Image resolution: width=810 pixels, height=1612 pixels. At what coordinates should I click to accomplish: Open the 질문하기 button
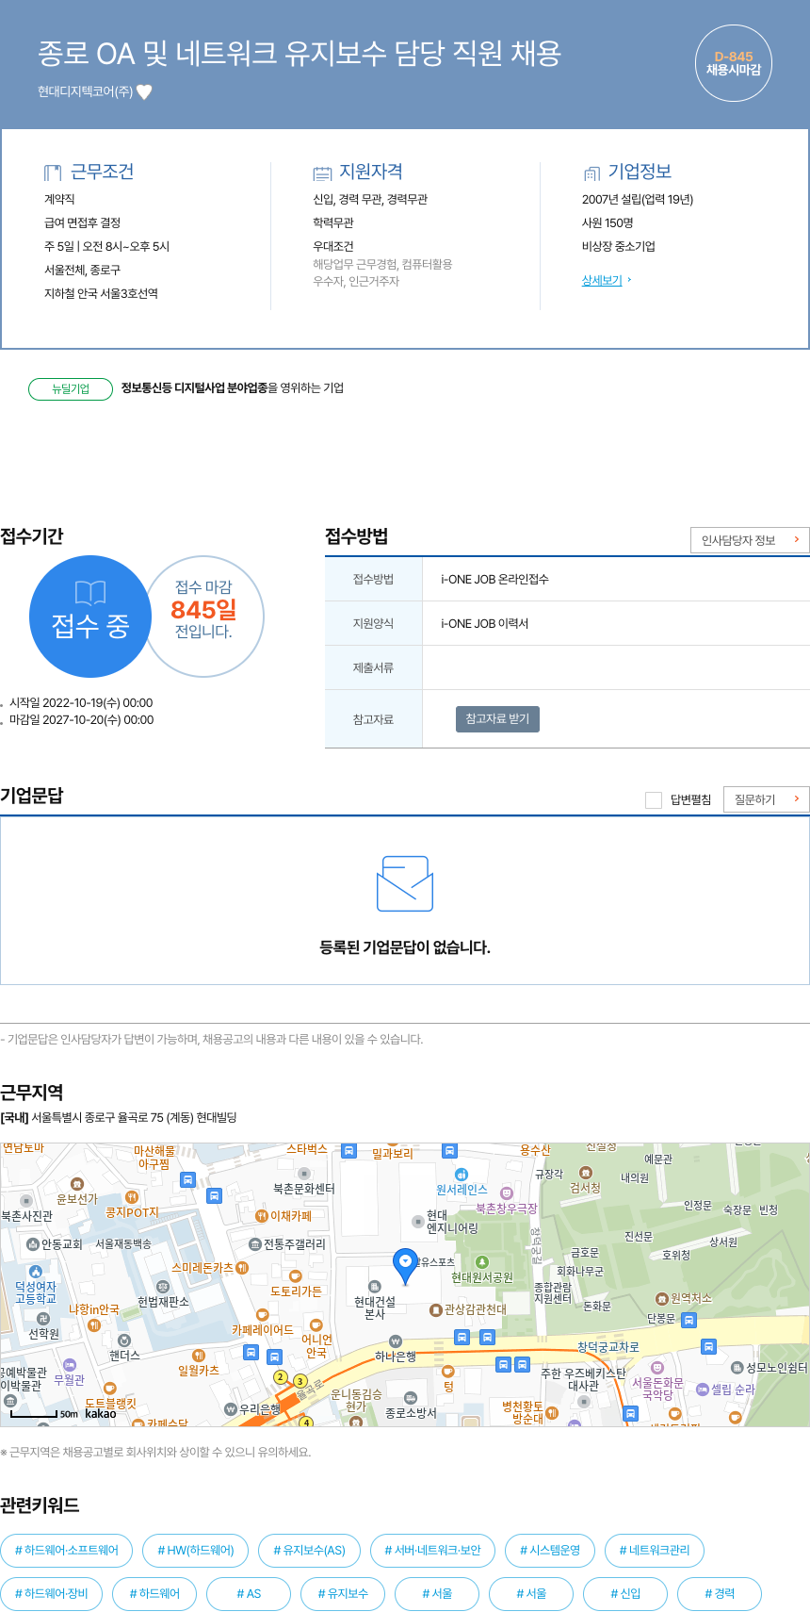[767, 799]
